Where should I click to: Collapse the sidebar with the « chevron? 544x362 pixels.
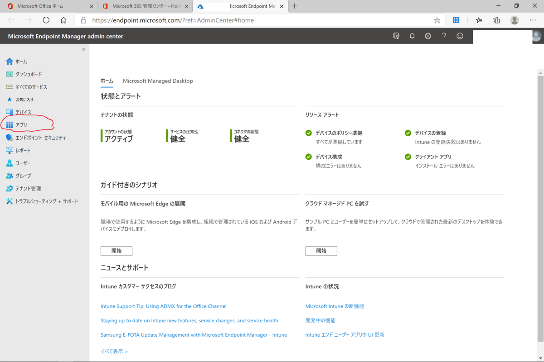click(83, 49)
